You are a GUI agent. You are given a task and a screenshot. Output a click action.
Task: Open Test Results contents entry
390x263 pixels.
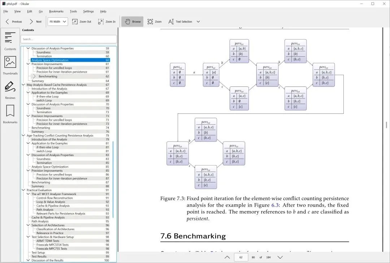[x=70, y=256]
